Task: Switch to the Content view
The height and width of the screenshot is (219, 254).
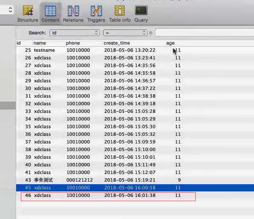Action: (x=50, y=14)
